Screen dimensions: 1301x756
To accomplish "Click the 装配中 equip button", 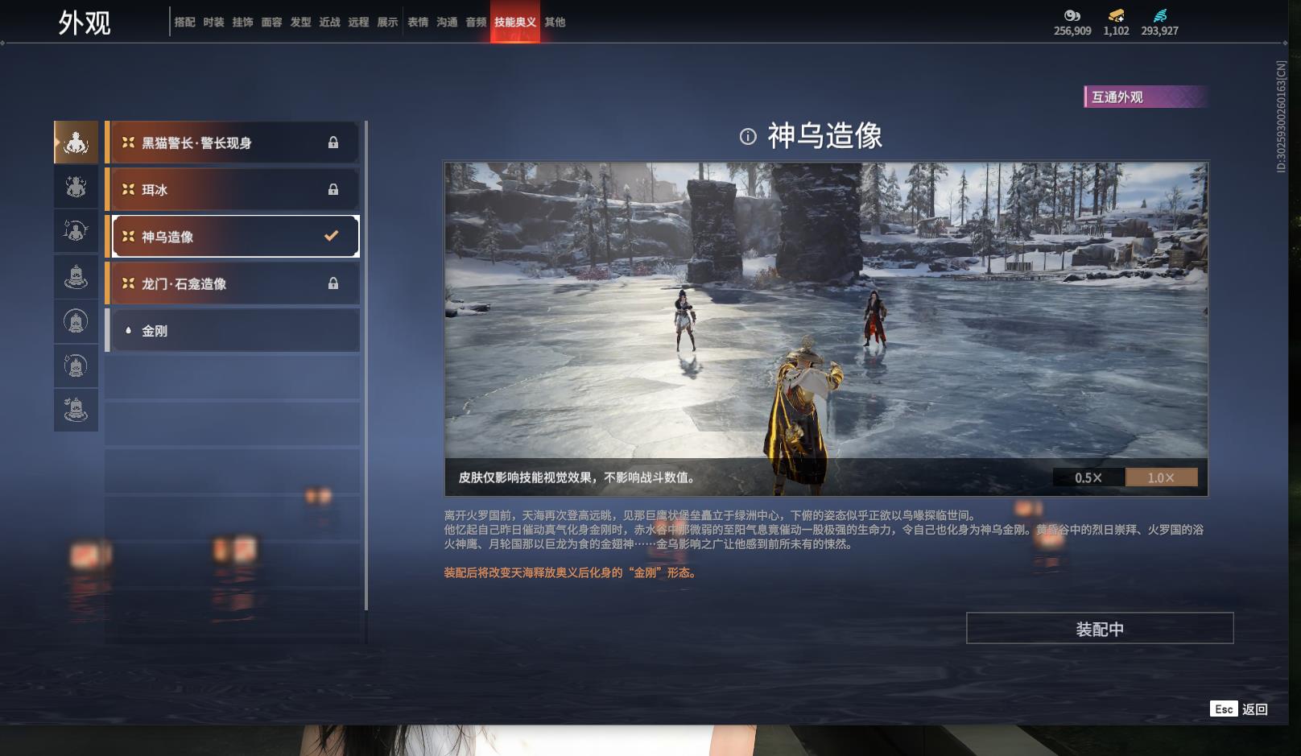I will coord(1100,628).
